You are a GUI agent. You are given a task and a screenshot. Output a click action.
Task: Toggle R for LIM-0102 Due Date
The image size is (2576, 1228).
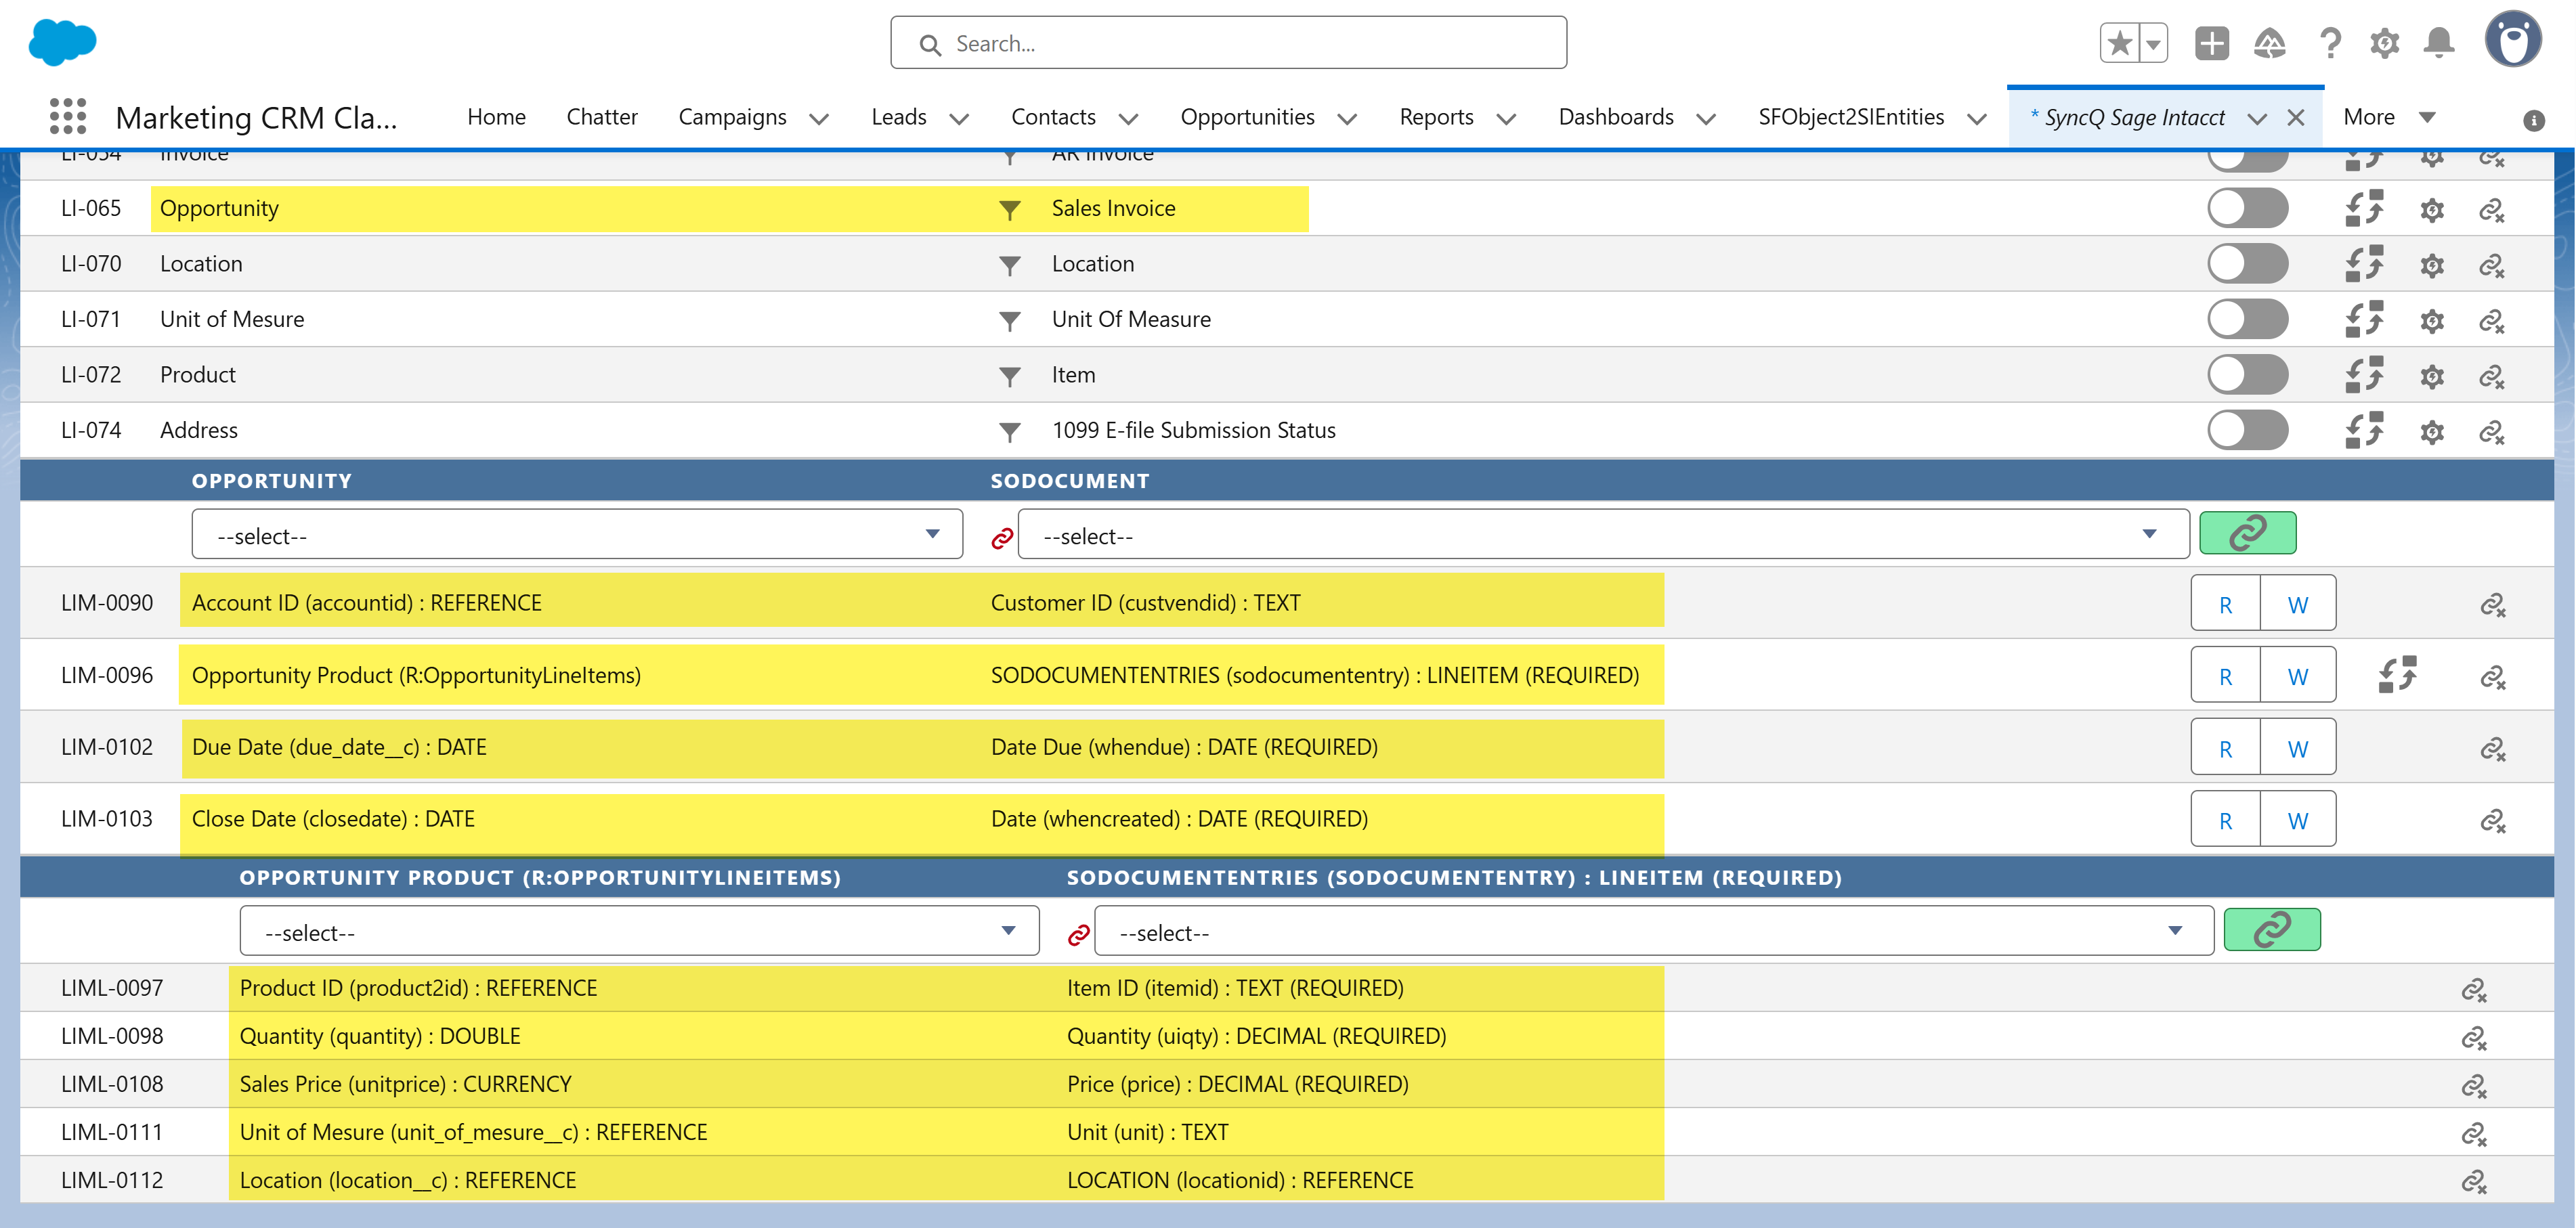[x=2225, y=748]
